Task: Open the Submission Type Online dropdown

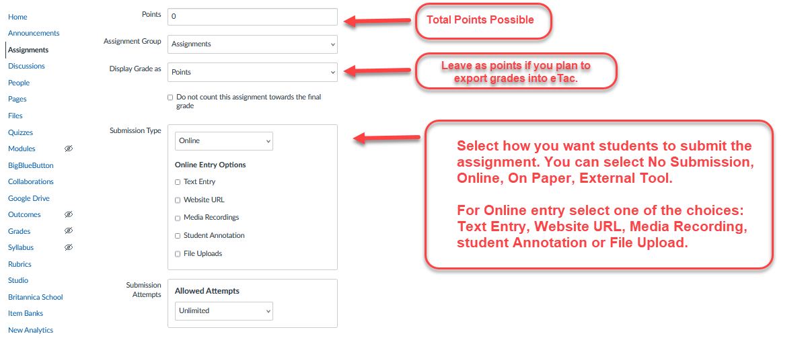Action: [223, 141]
